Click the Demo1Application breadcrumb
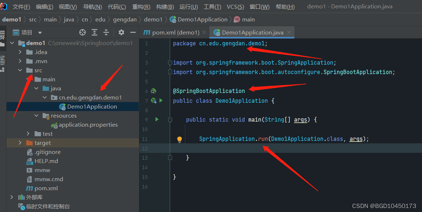 tap(199, 20)
